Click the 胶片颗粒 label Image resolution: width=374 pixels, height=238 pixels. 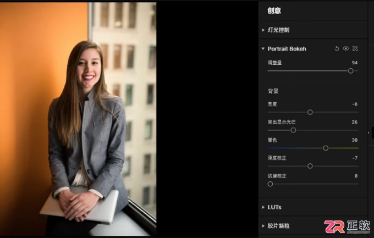pyautogui.click(x=279, y=226)
